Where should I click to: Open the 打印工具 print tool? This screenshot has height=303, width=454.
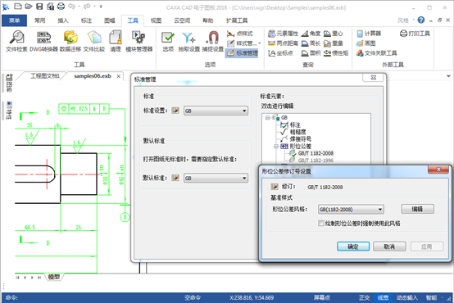[x=415, y=34]
